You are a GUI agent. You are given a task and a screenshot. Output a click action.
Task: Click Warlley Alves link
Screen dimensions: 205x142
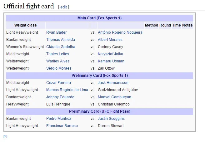[58, 61]
